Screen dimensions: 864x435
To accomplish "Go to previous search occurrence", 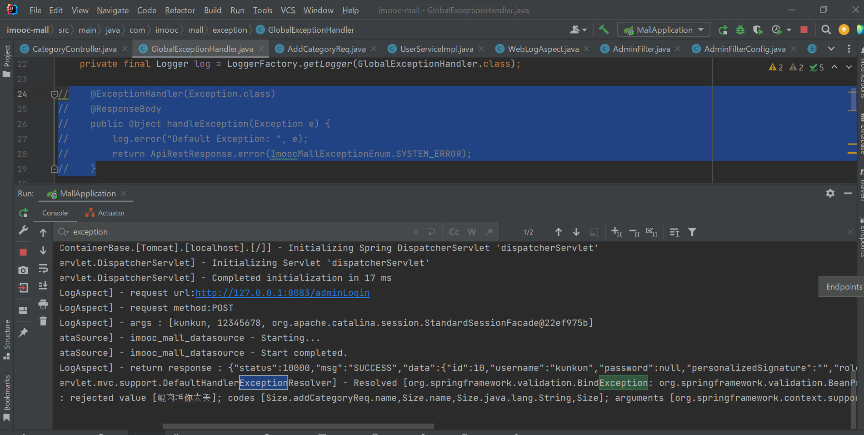I will point(559,232).
